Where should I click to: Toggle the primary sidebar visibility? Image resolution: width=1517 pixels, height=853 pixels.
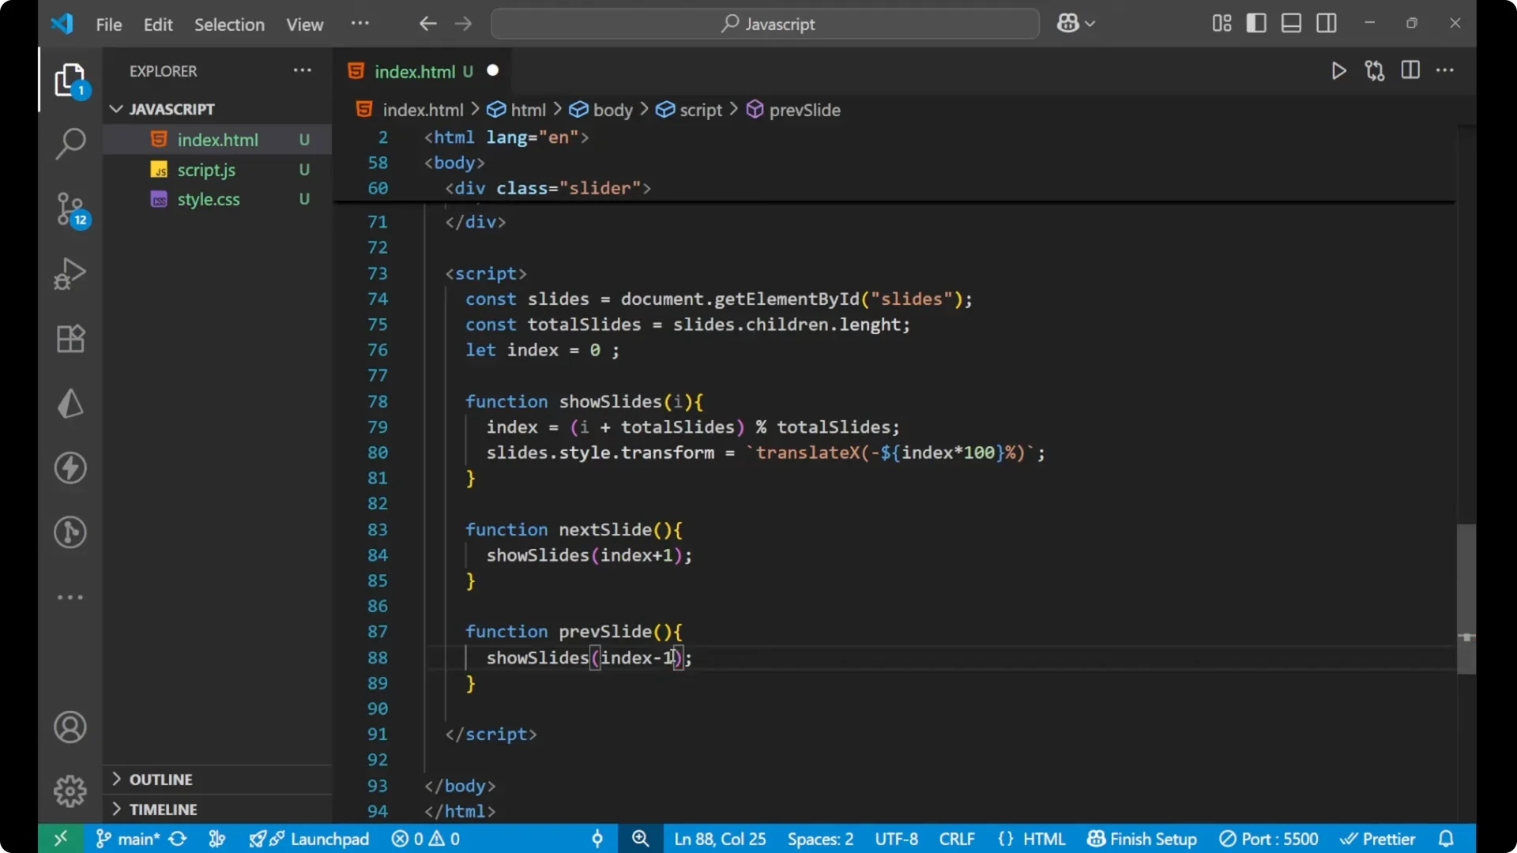[1256, 23]
